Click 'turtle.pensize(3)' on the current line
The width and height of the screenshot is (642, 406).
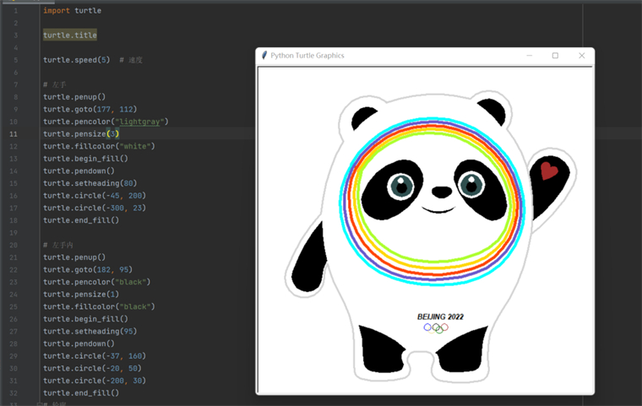[x=81, y=134]
